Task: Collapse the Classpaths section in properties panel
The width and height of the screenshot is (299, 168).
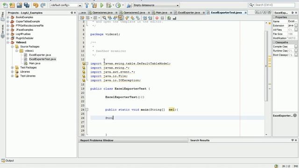Action: [x=274, y=42]
